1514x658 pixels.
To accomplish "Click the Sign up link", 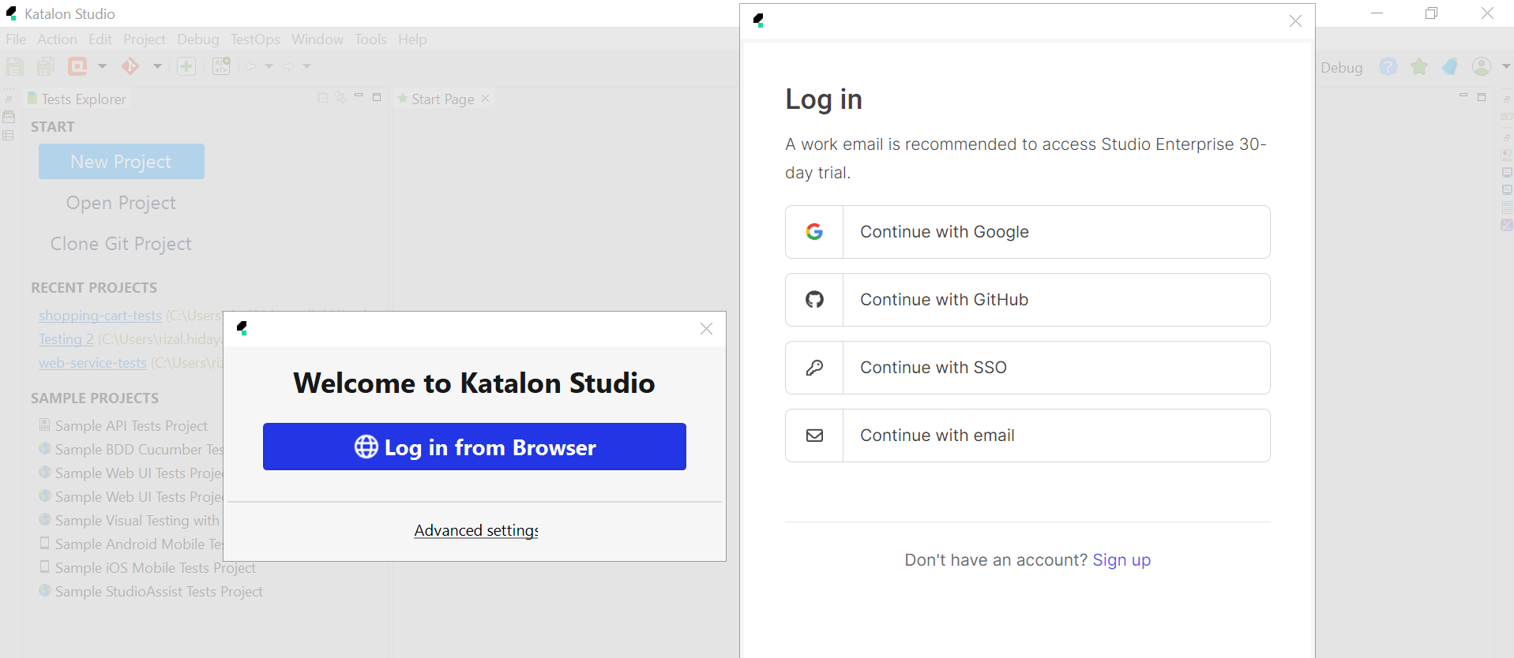I will coord(1121,560).
